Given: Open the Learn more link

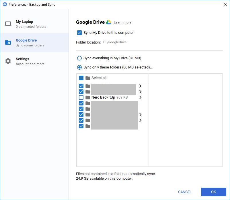Looking at the screenshot, I should (x=122, y=22).
